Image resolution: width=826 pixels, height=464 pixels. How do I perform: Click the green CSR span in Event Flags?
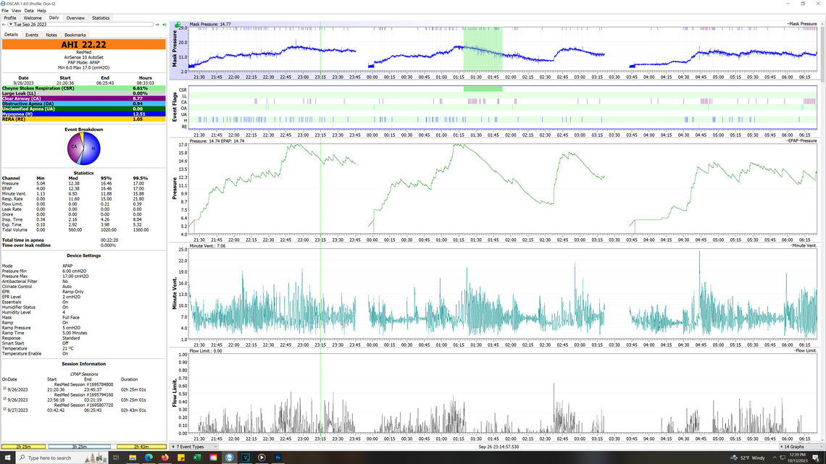tap(483, 90)
